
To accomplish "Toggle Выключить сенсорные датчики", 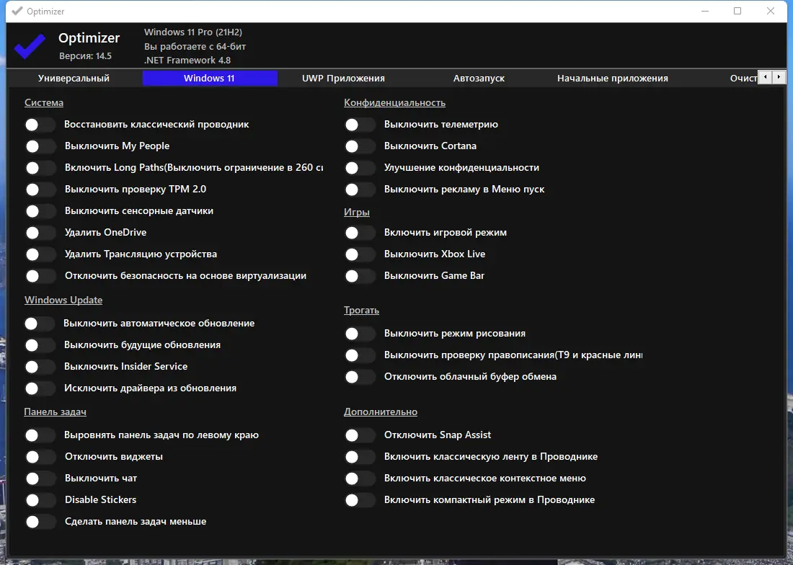I will click(40, 211).
